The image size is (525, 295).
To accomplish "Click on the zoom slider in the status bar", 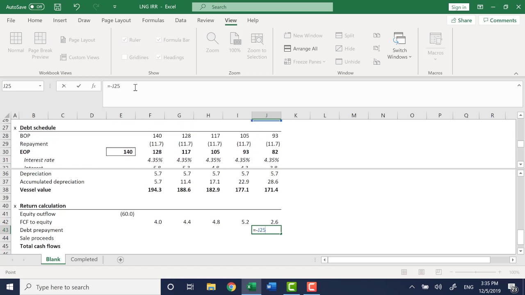I will [475, 272].
